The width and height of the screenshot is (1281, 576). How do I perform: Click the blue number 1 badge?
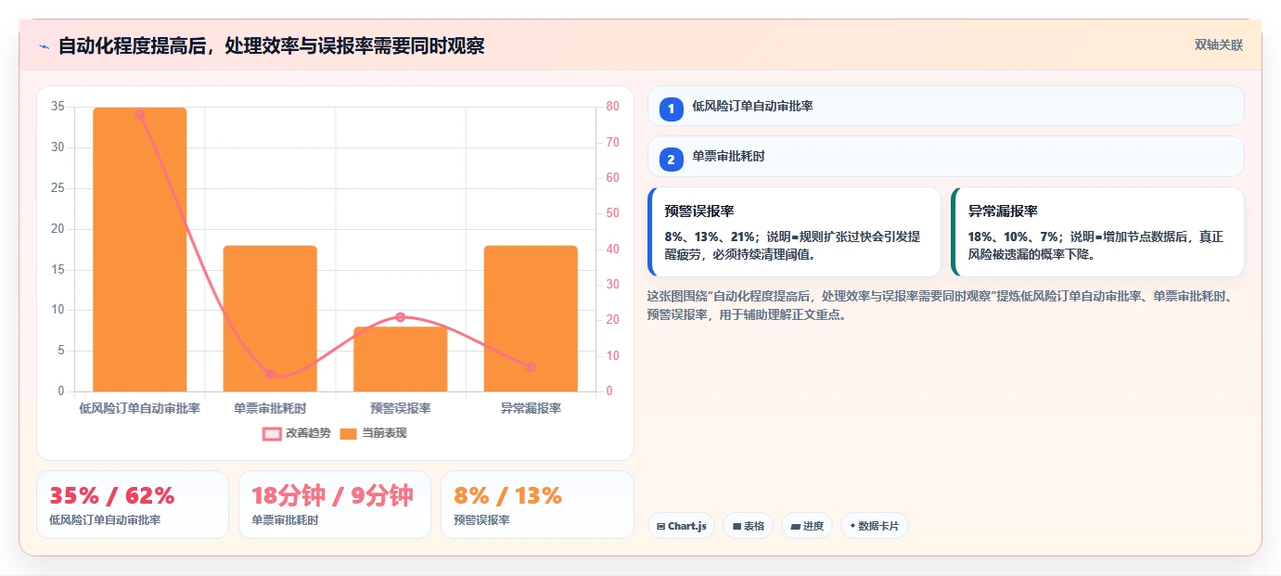click(672, 109)
